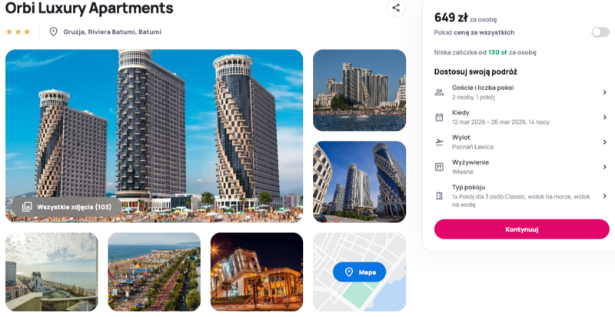Open the Typ pokoju room selection row

pyautogui.click(x=521, y=195)
